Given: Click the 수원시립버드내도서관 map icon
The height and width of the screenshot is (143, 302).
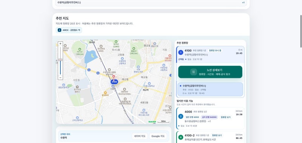Looking at the screenshot, I should pyautogui.click(x=144, y=110).
